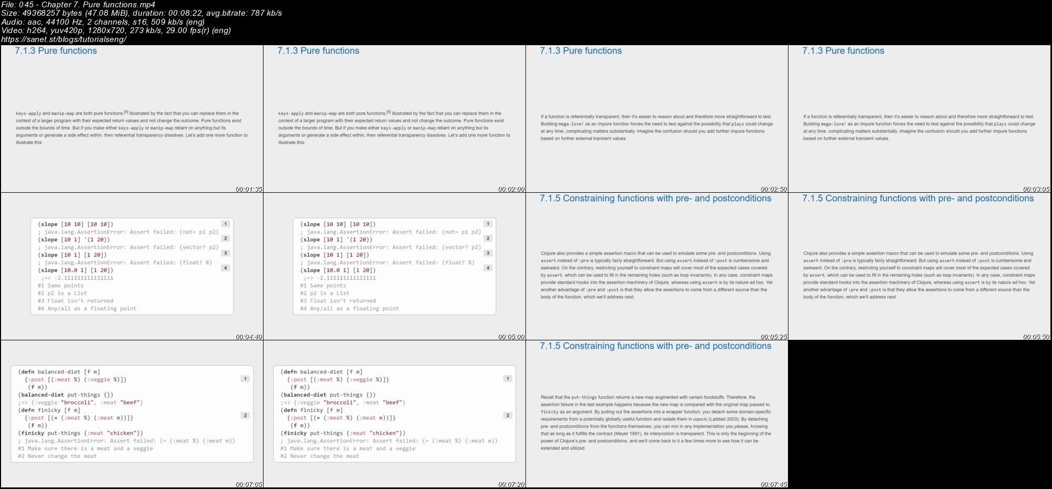Open the 7.1.5 frame stamped 00:05:25
Screen dimensions: 1052x489
657,266
